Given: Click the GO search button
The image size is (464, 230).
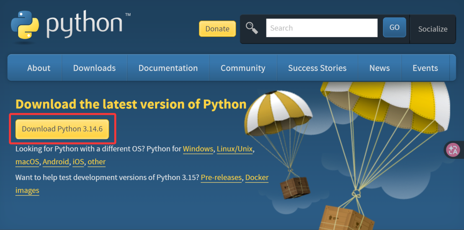Looking at the screenshot, I should (395, 27).
